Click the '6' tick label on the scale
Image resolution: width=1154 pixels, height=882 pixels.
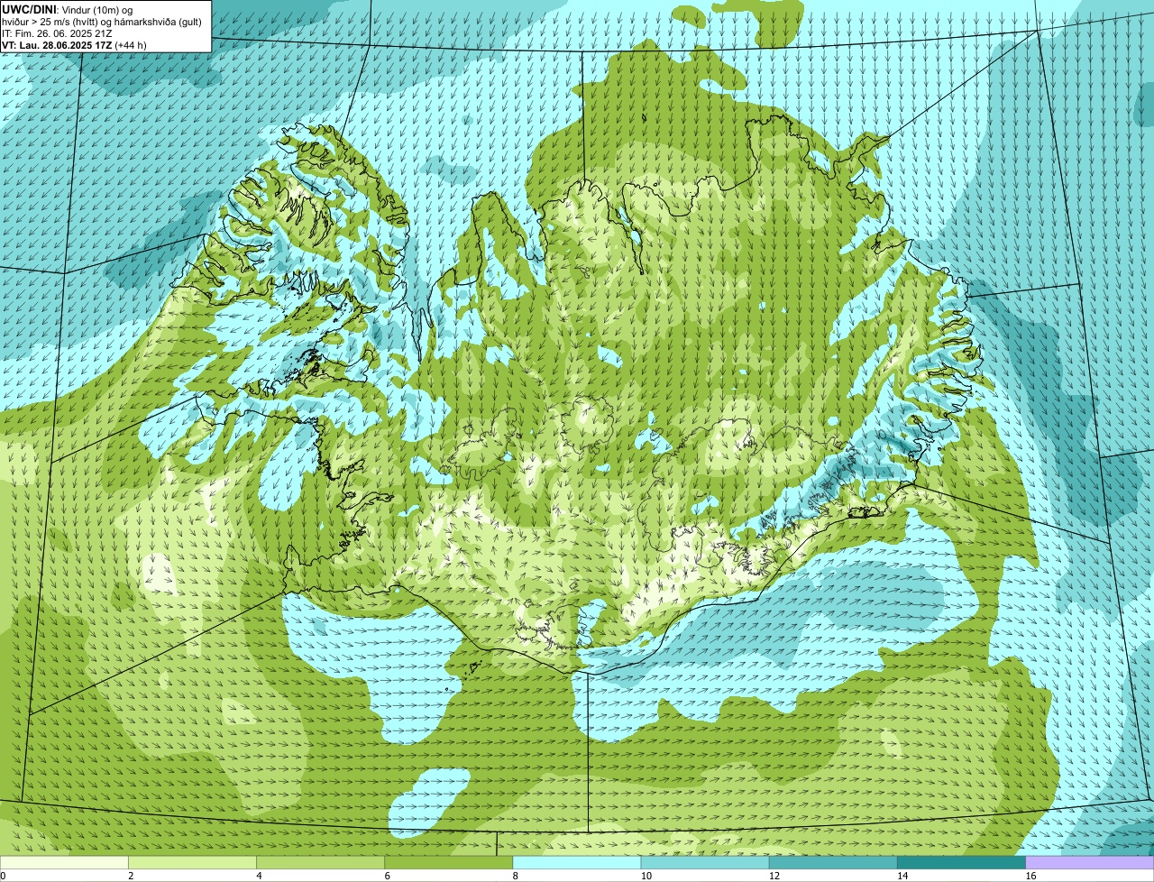pos(388,876)
